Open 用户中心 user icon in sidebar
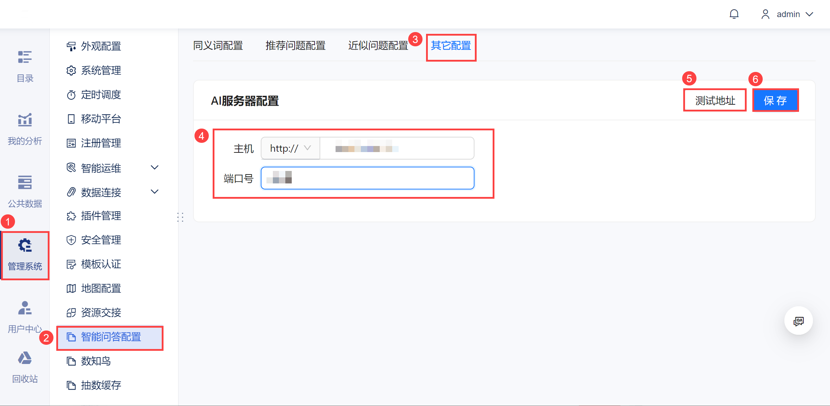 coord(25,308)
